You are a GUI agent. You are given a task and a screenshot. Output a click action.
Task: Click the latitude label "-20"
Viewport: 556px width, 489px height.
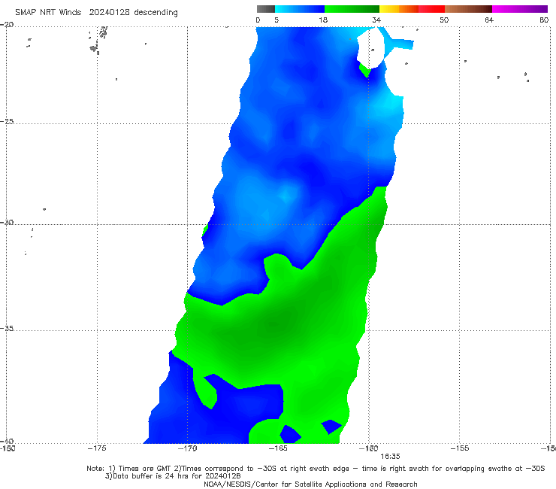point(7,25)
